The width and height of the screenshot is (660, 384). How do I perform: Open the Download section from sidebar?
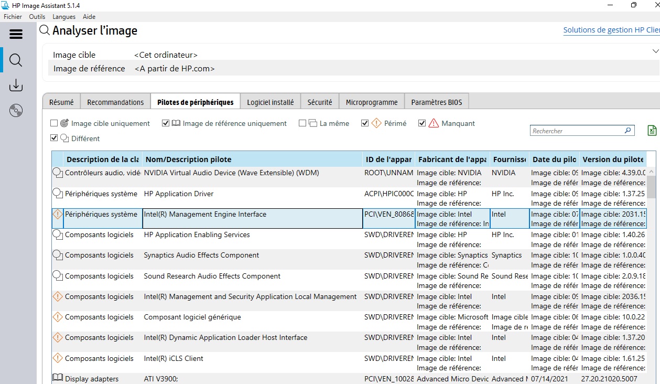(16, 85)
